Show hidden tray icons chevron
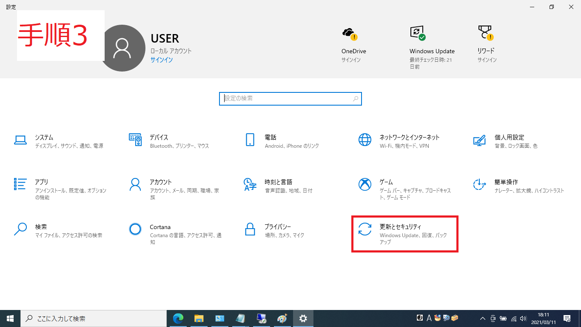 tap(483, 318)
